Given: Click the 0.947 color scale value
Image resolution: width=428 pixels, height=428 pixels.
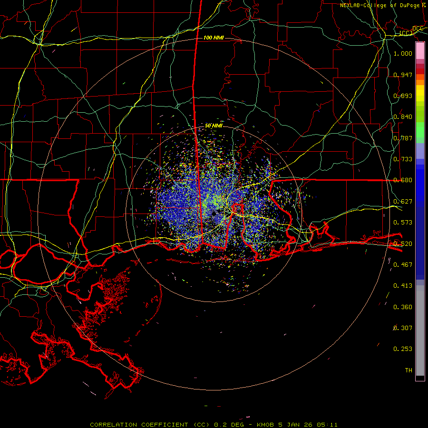Looking at the screenshot, I should coord(403,75).
